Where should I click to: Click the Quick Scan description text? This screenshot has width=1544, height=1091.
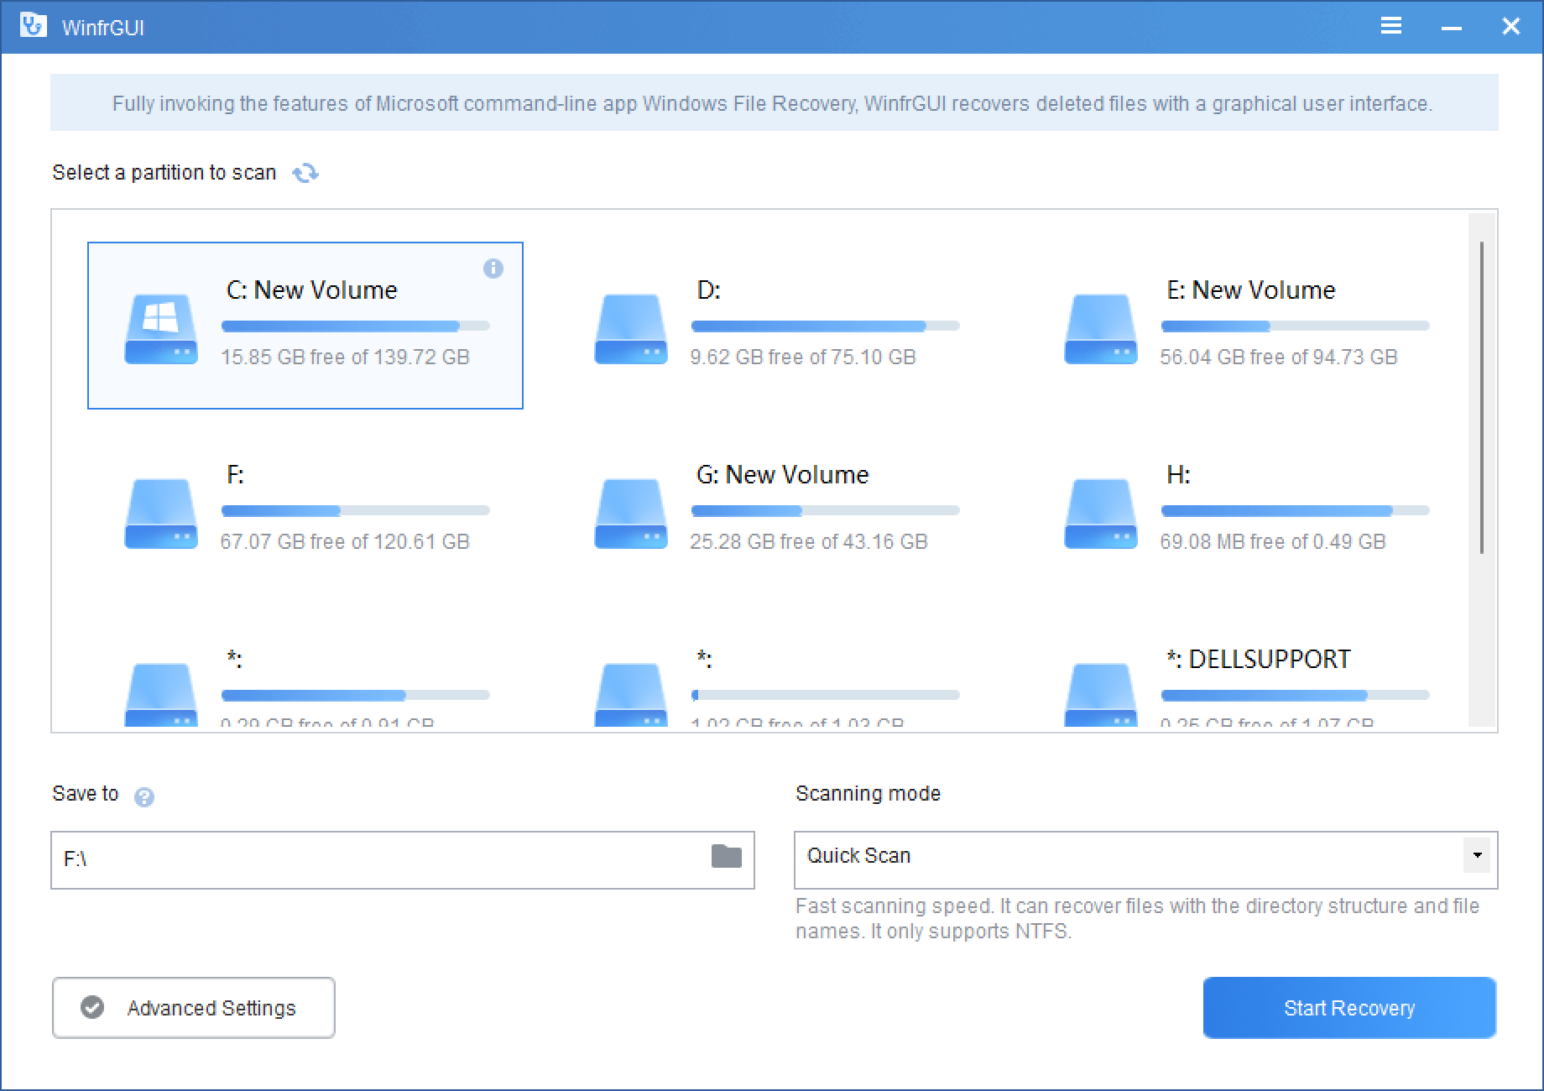tap(1137, 919)
